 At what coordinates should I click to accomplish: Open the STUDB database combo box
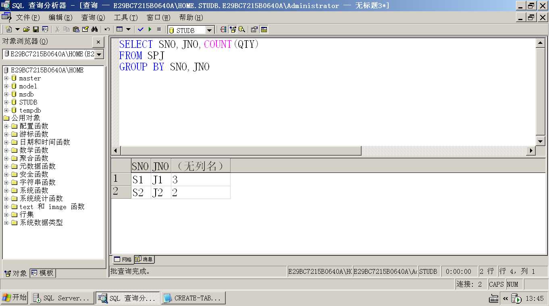[191, 30]
